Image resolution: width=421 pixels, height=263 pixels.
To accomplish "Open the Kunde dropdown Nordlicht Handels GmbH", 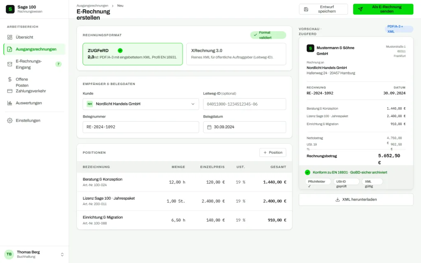I will (141, 104).
